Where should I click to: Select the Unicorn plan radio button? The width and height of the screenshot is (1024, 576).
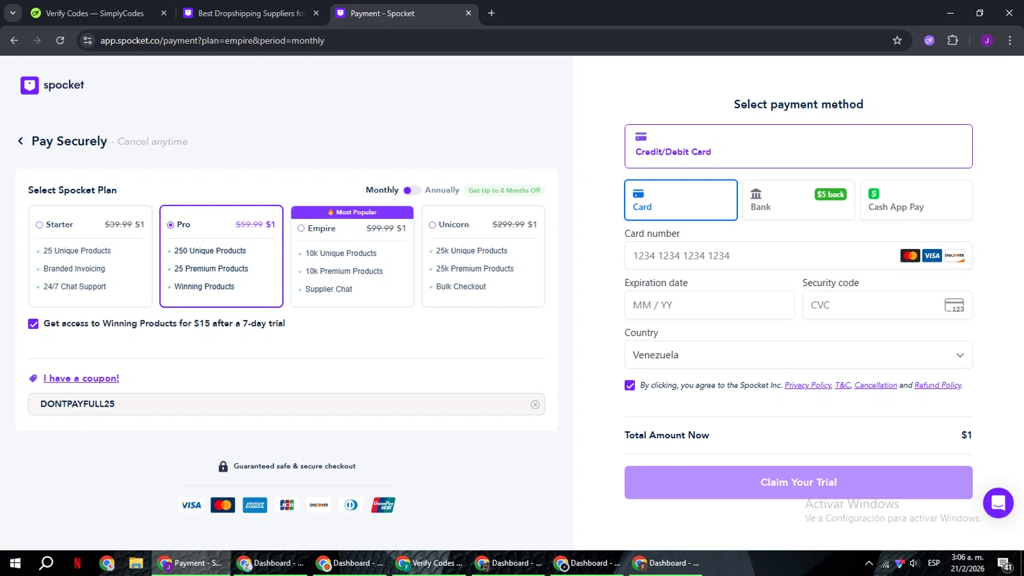tap(432, 225)
